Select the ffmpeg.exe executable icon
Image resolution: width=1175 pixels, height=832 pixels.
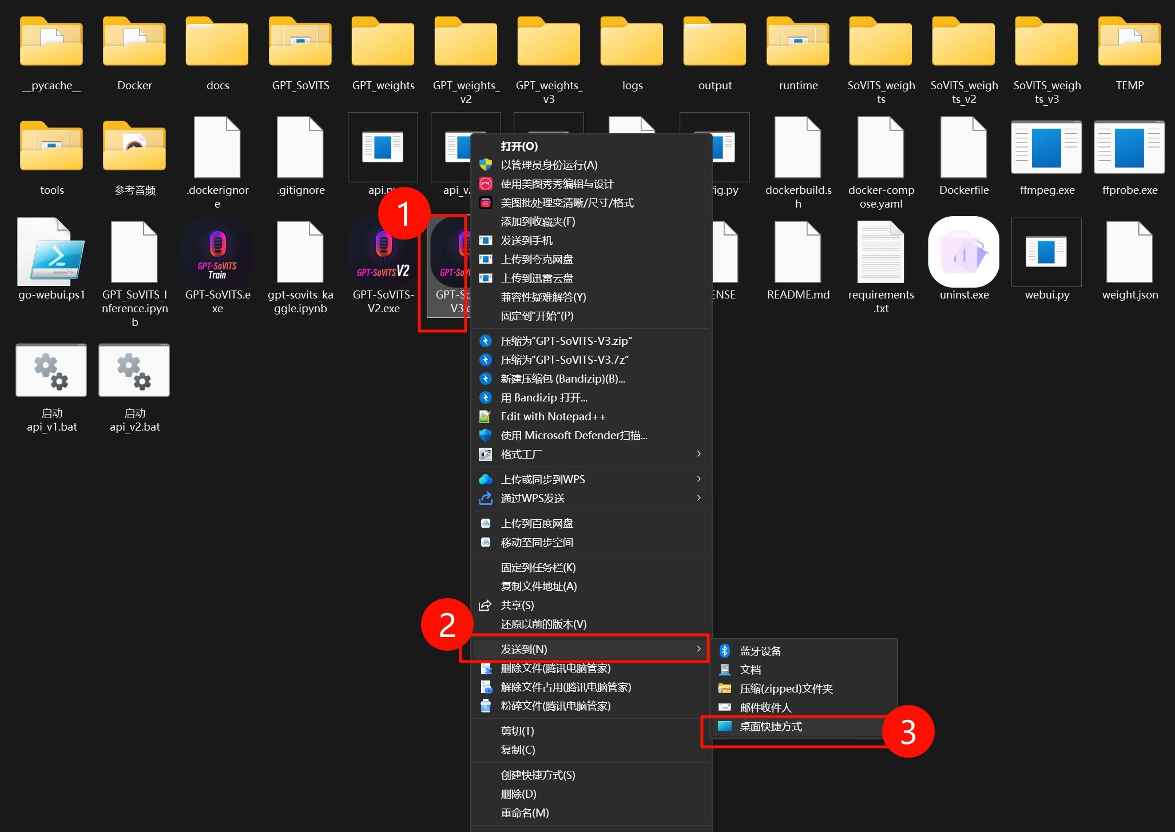(x=1046, y=148)
